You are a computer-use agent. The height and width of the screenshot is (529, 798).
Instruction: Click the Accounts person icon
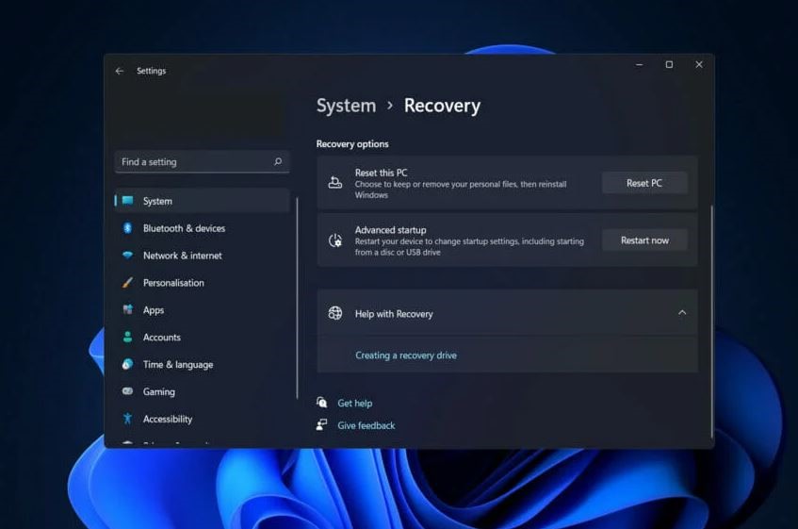(128, 337)
